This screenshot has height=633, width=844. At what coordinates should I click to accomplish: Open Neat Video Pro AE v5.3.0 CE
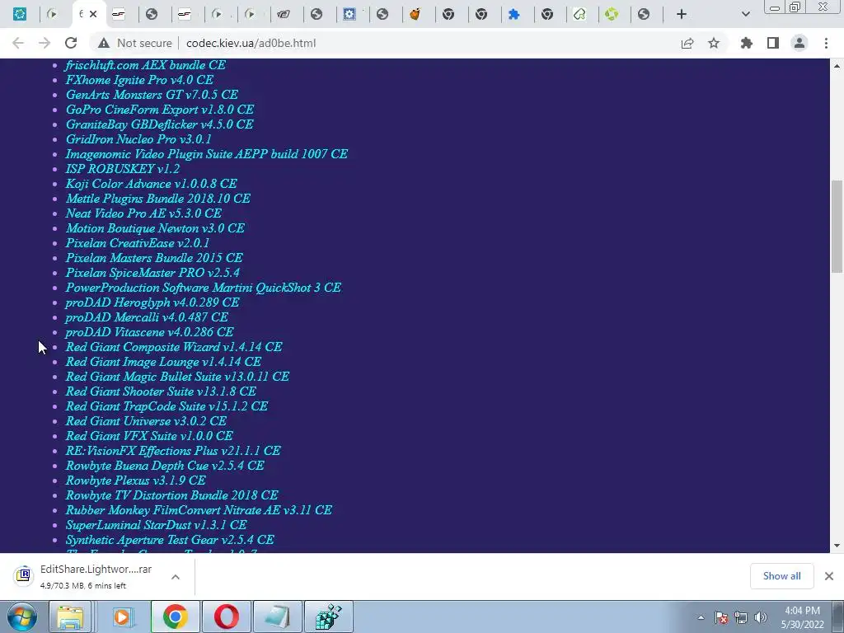pos(143,213)
